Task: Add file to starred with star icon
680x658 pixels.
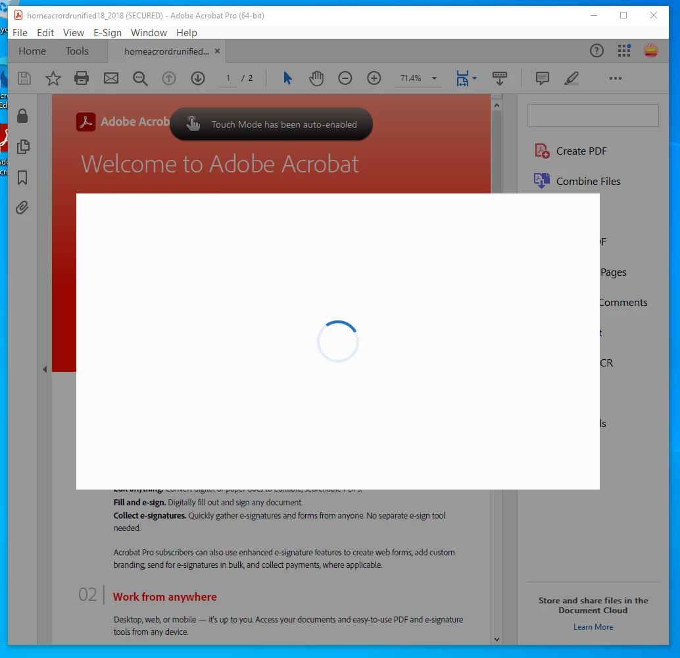Action: coord(53,78)
